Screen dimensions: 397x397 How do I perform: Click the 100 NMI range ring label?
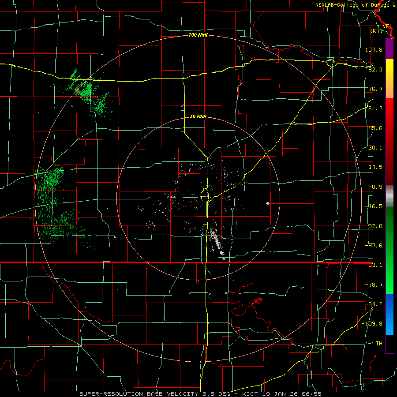point(198,35)
